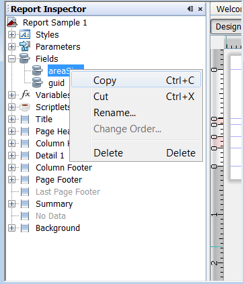Select the Parameters label
Viewport: 244px width, 284px height.
tap(58, 47)
